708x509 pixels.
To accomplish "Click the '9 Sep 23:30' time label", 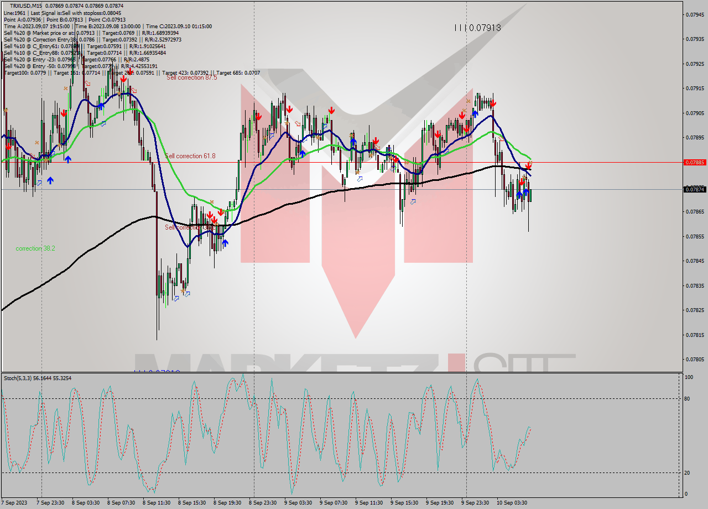I will (x=475, y=503).
